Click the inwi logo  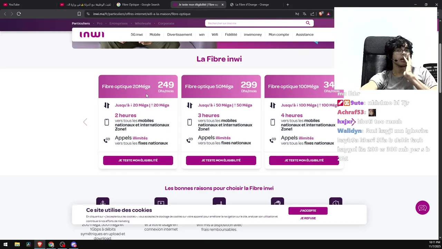[x=92, y=35]
